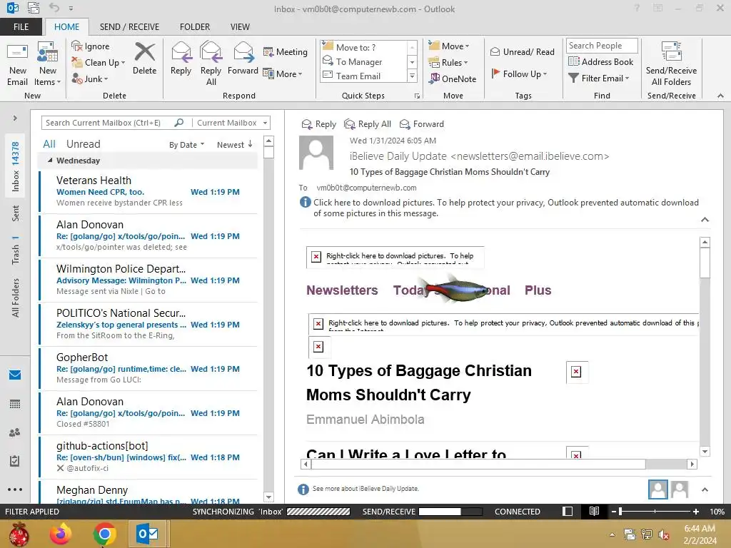Click Reply All in the reading pane
731x548 pixels.
tap(368, 124)
